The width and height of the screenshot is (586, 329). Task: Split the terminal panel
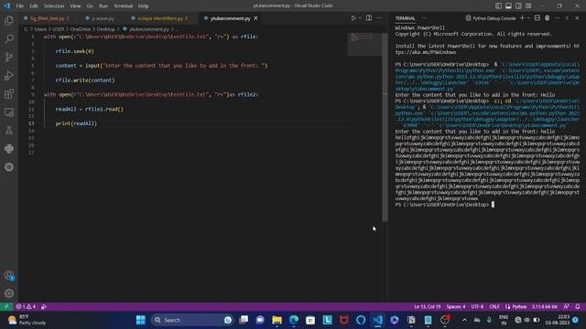coord(537,18)
